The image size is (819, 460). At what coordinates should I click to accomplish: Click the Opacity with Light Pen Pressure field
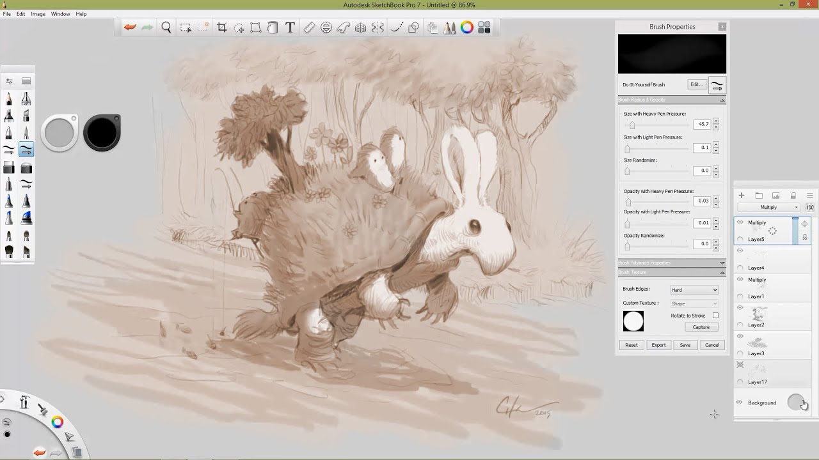point(702,223)
